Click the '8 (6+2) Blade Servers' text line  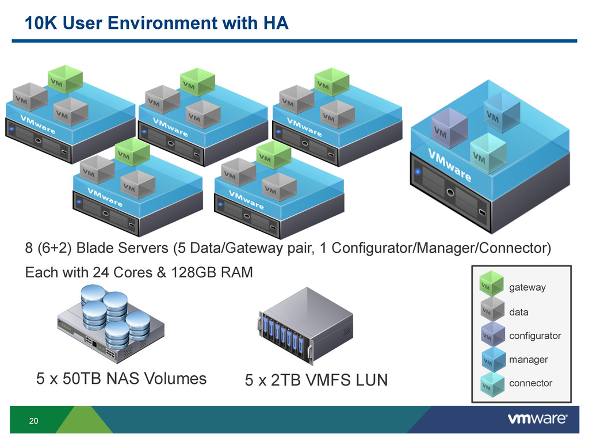288,248
